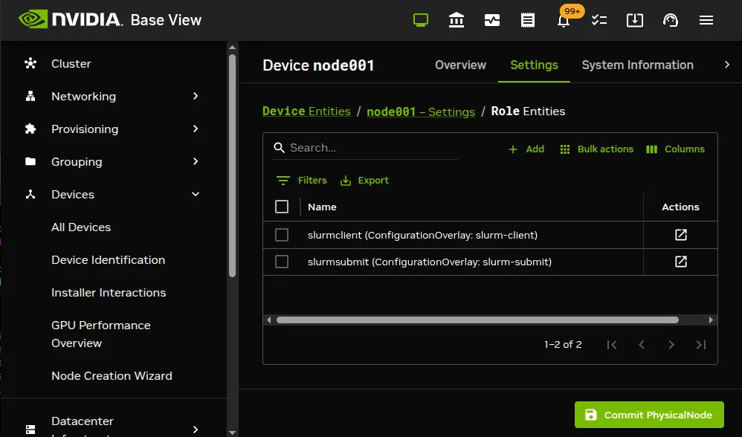Switch to the Overview tab
Screen dimensions: 742x437
[460, 65]
